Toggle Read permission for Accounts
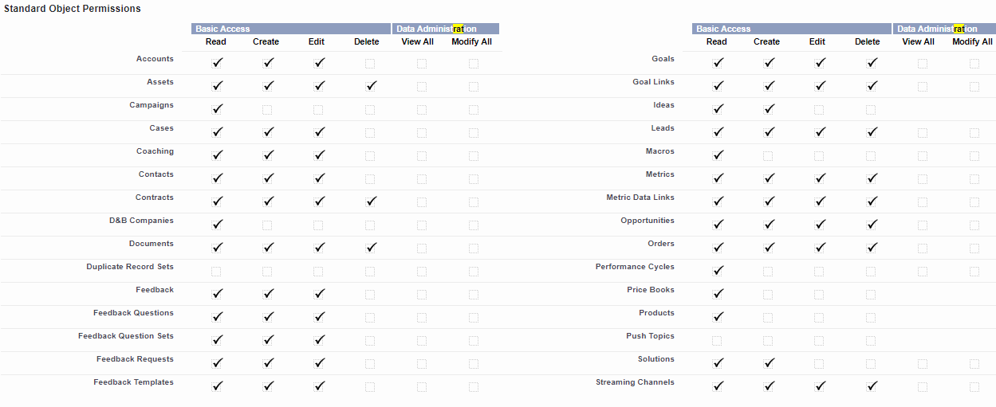 click(x=216, y=63)
